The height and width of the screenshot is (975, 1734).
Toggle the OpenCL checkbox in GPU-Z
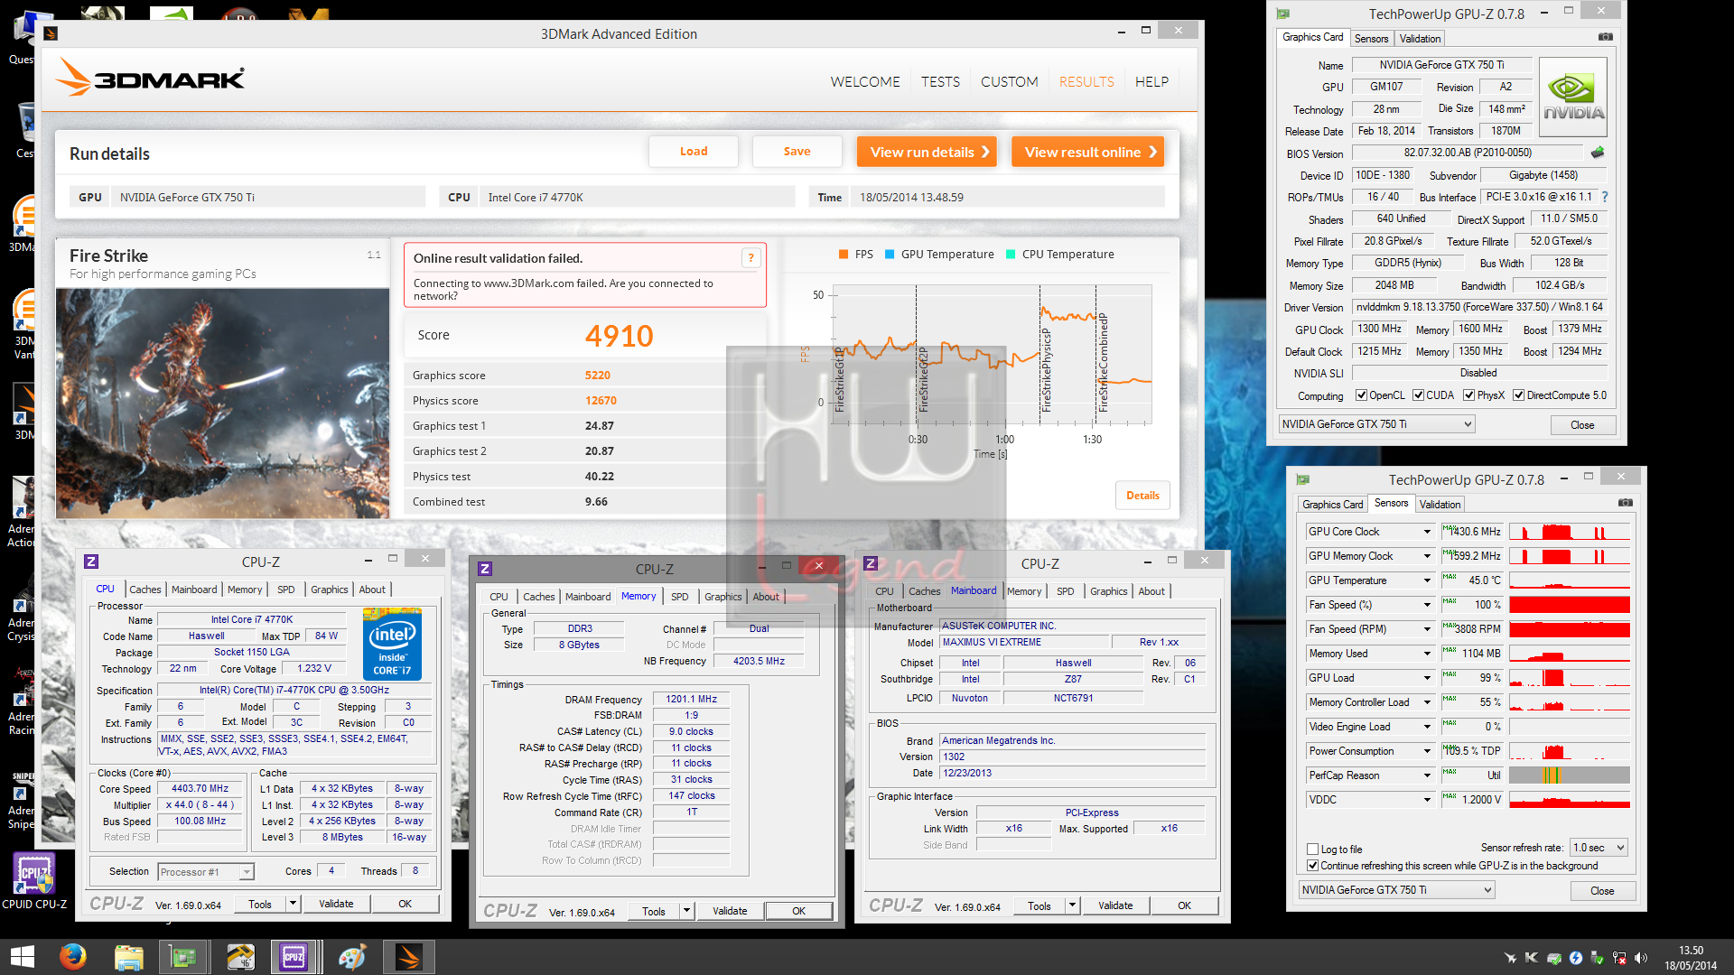click(1361, 395)
